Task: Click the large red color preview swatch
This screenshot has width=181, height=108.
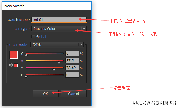Action: (14, 55)
